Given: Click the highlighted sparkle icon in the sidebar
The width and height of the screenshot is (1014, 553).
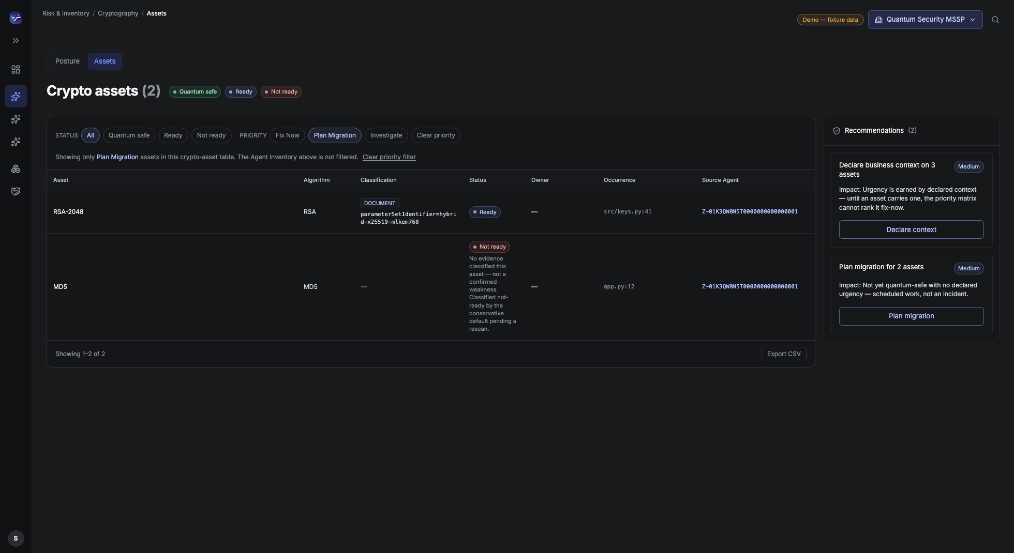Looking at the screenshot, I should tap(16, 96).
